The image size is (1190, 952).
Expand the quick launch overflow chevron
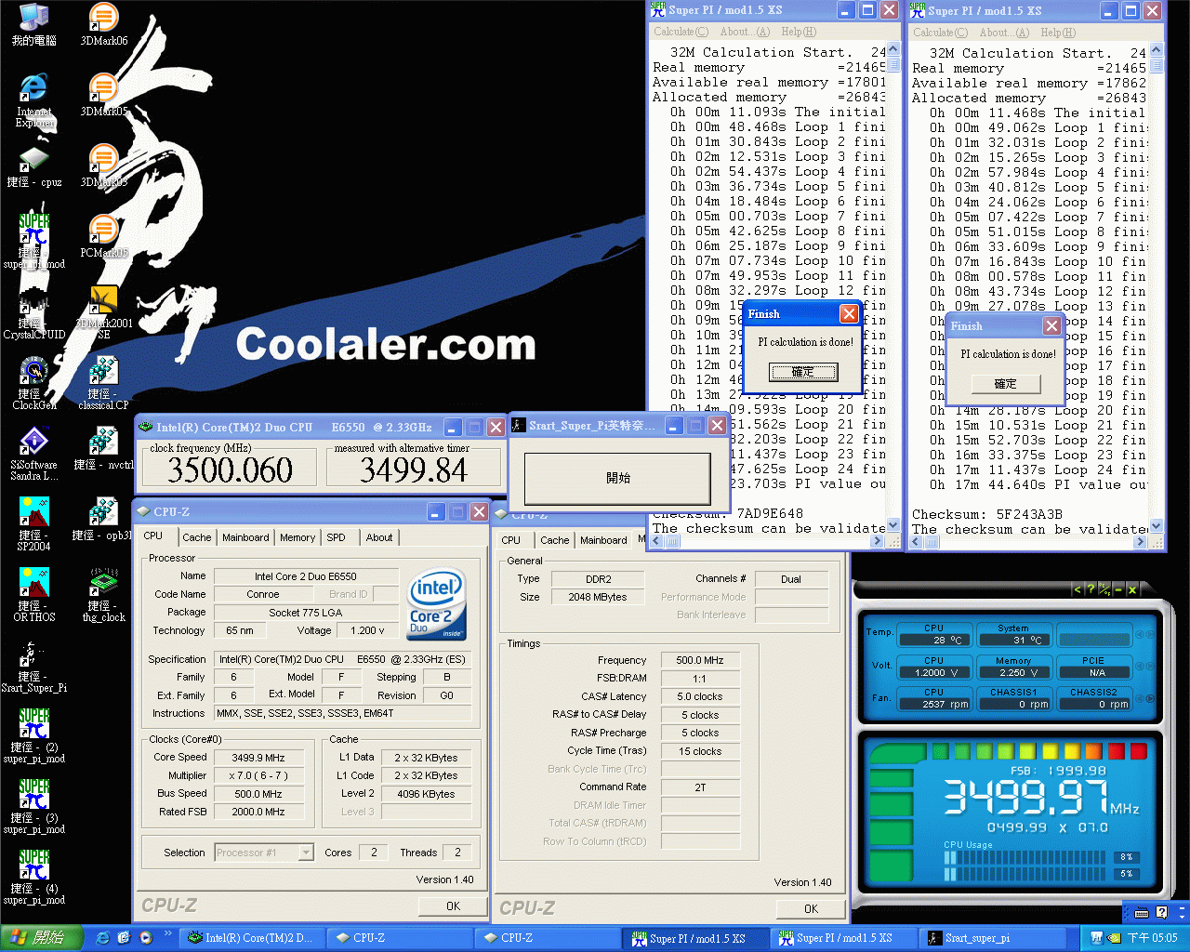point(167,933)
